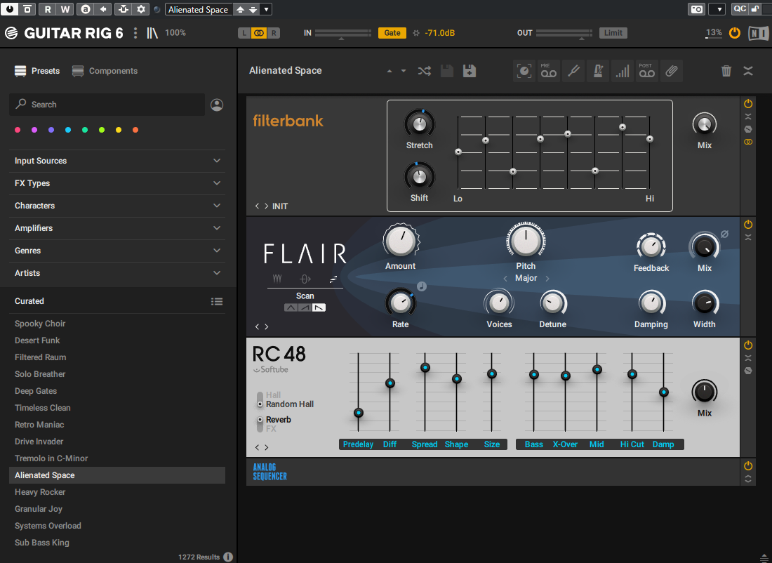The image size is (772, 563).
Task: Click the preset Search field
Action: [107, 105]
